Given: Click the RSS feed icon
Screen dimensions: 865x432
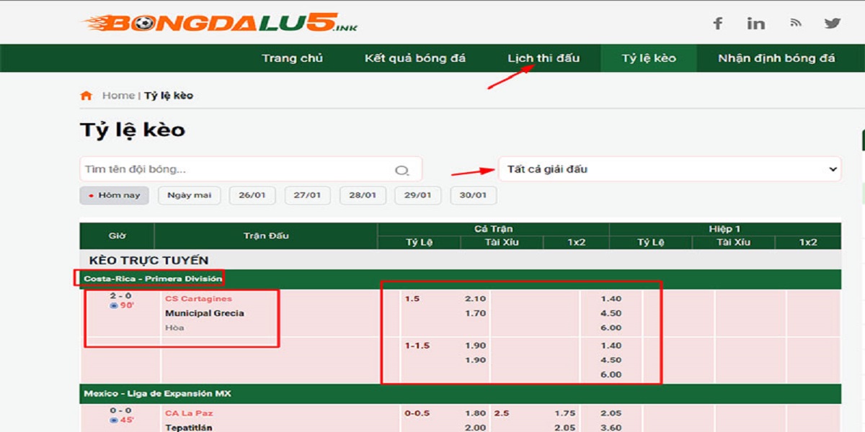Looking at the screenshot, I should [796, 23].
